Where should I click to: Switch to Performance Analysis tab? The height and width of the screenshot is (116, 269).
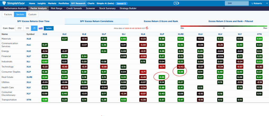(15, 8)
